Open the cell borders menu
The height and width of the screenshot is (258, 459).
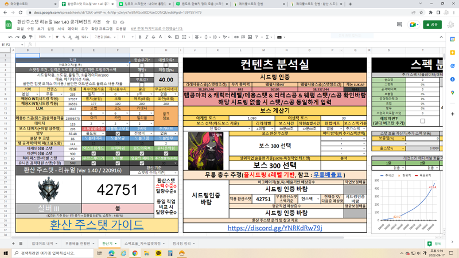(177, 37)
